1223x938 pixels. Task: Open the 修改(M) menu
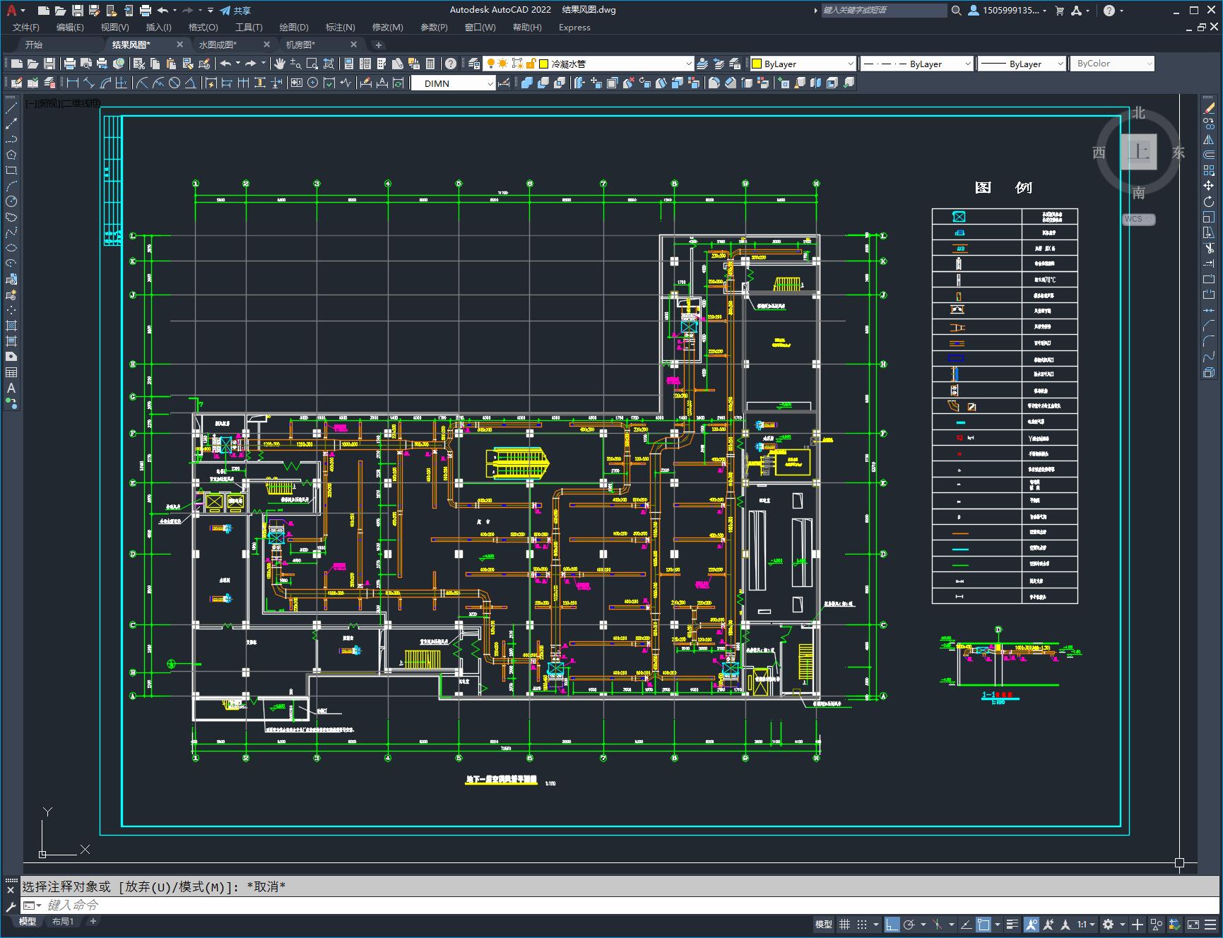coord(388,27)
